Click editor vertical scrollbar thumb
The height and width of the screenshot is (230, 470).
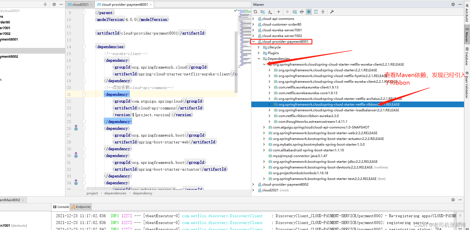(x=236, y=62)
